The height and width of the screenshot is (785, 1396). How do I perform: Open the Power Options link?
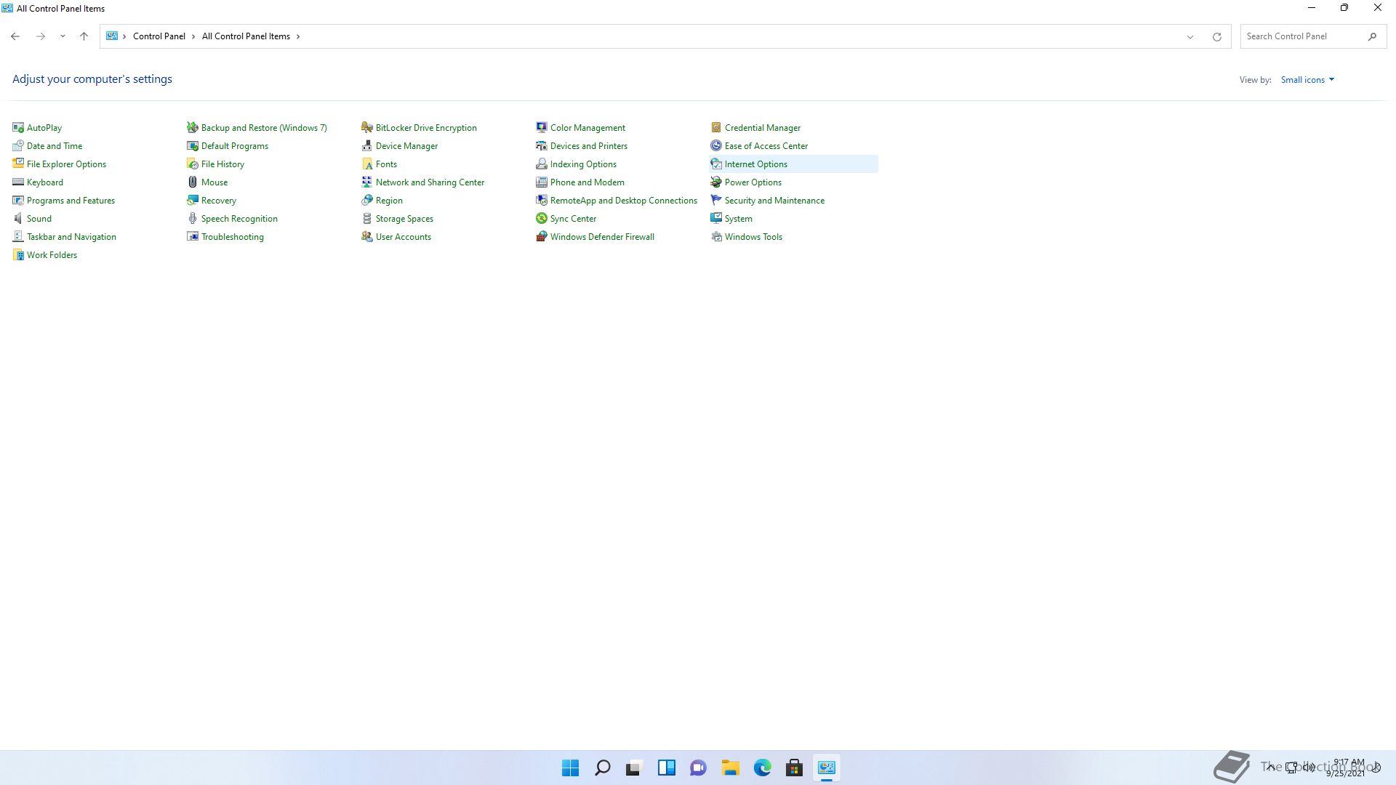coord(753,182)
